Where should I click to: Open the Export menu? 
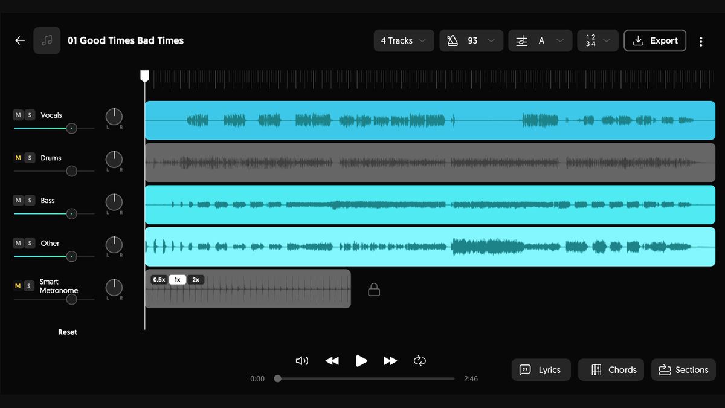(x=655, y=40)
